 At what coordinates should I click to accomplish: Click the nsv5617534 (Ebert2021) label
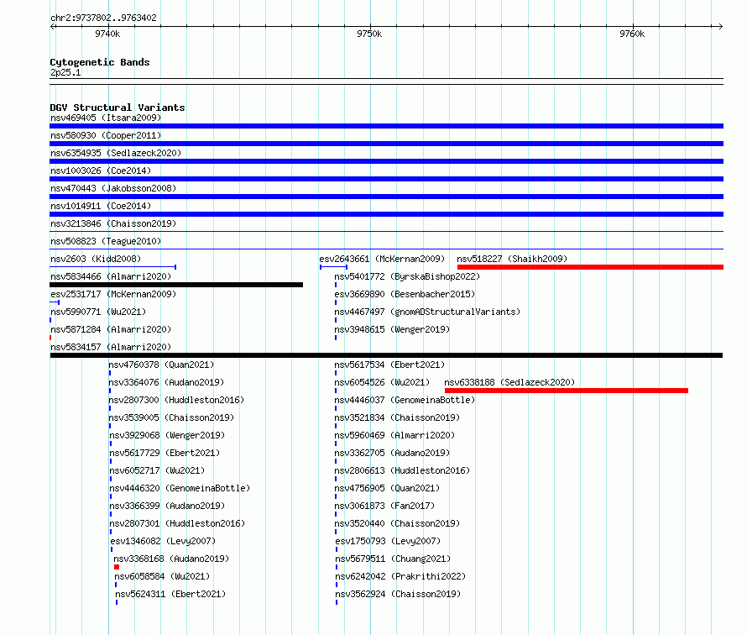coord(389,365)
